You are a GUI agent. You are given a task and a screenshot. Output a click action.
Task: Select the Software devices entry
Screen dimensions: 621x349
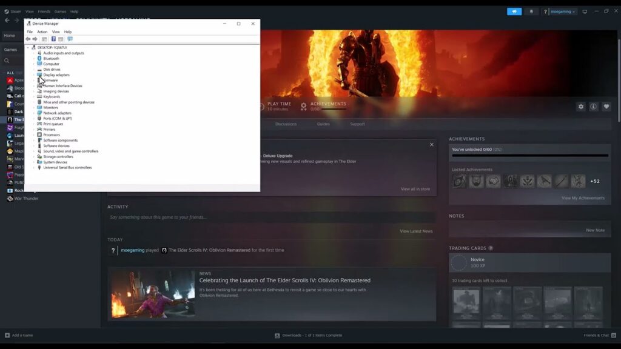click(x=56, y=146)
